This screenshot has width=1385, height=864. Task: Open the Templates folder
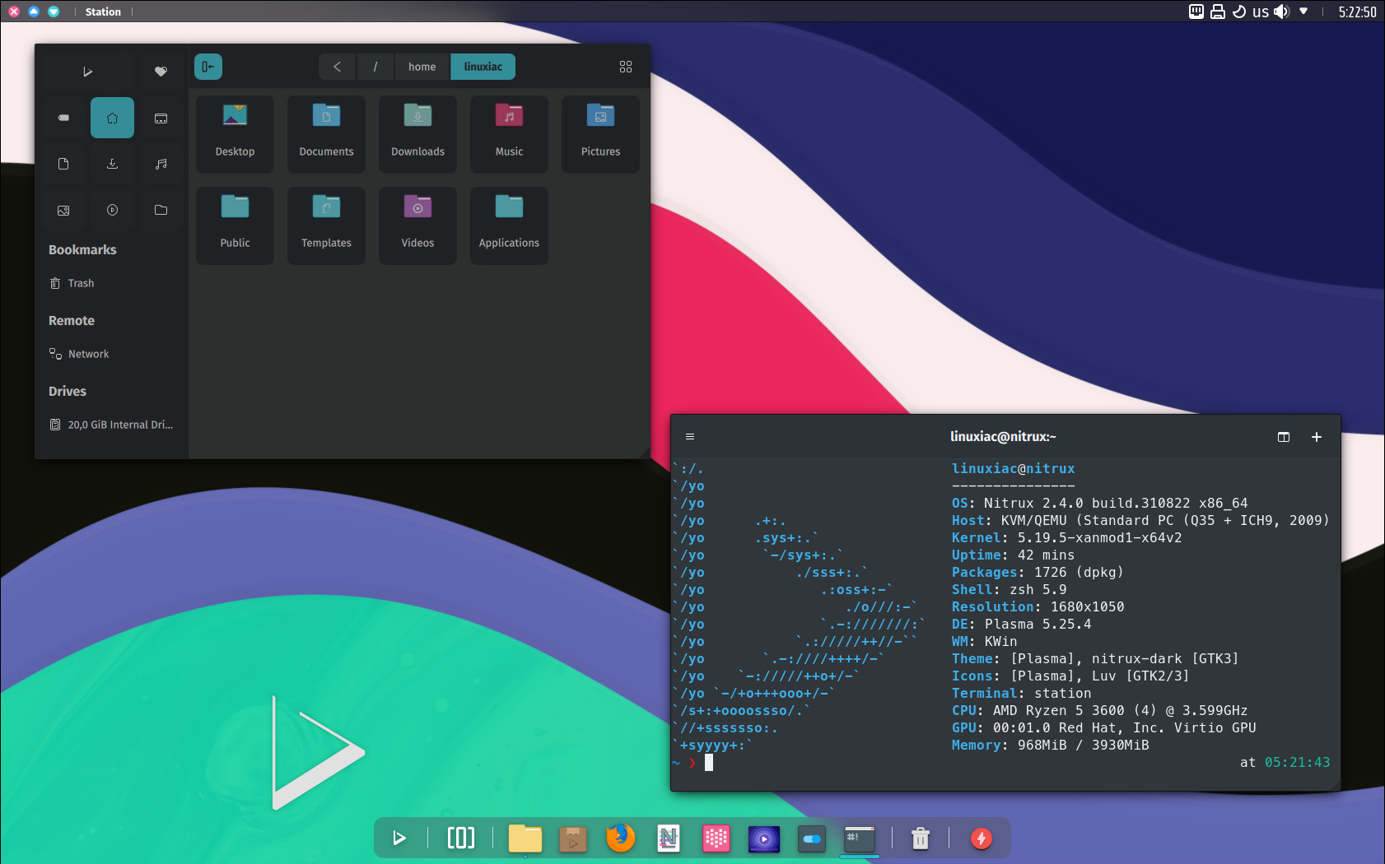tap(326, 225)
